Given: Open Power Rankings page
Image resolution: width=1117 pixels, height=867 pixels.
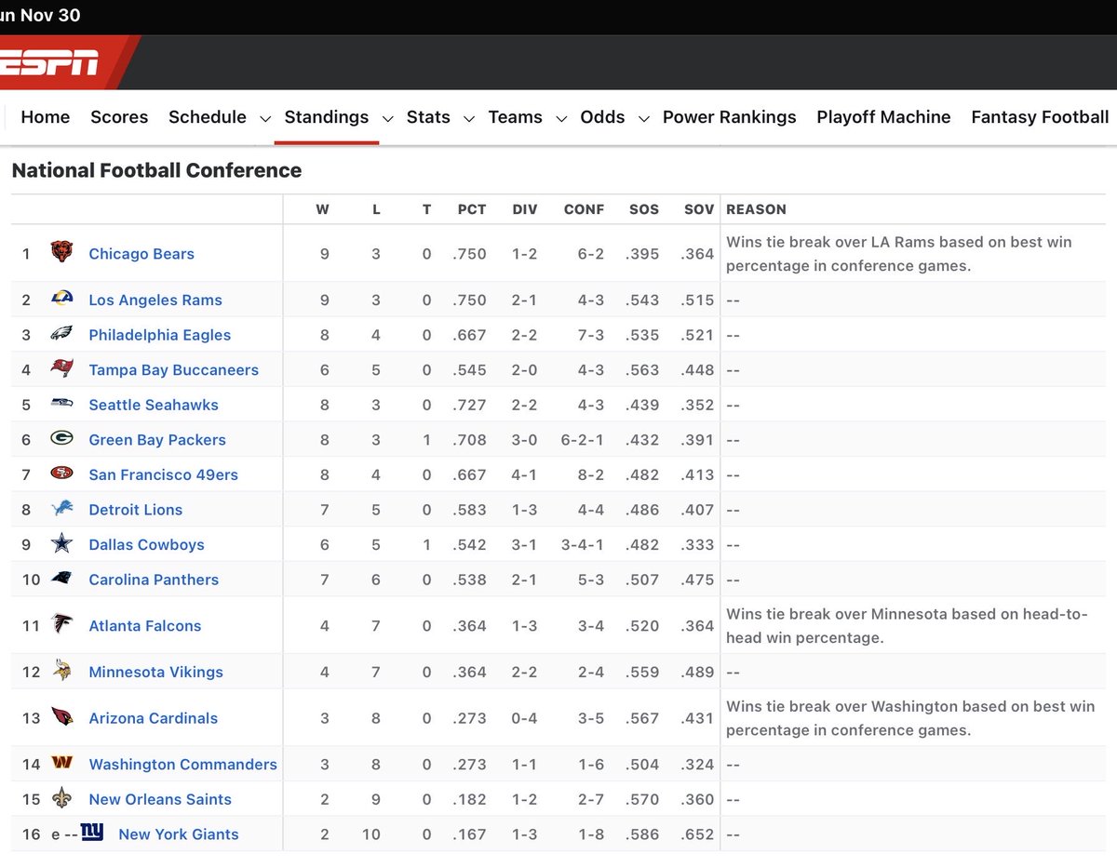Looking at the screenshot, I should 730,117.
